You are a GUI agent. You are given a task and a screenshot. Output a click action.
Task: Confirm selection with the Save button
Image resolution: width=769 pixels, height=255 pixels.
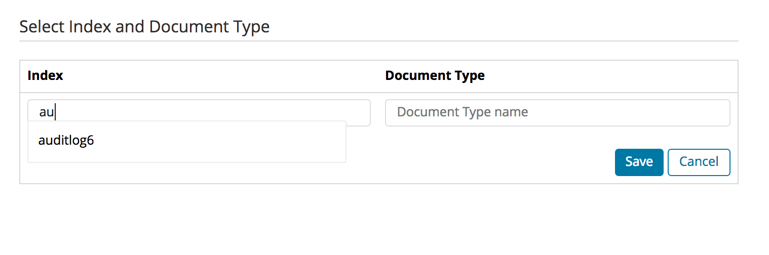[x=639, y=162]
